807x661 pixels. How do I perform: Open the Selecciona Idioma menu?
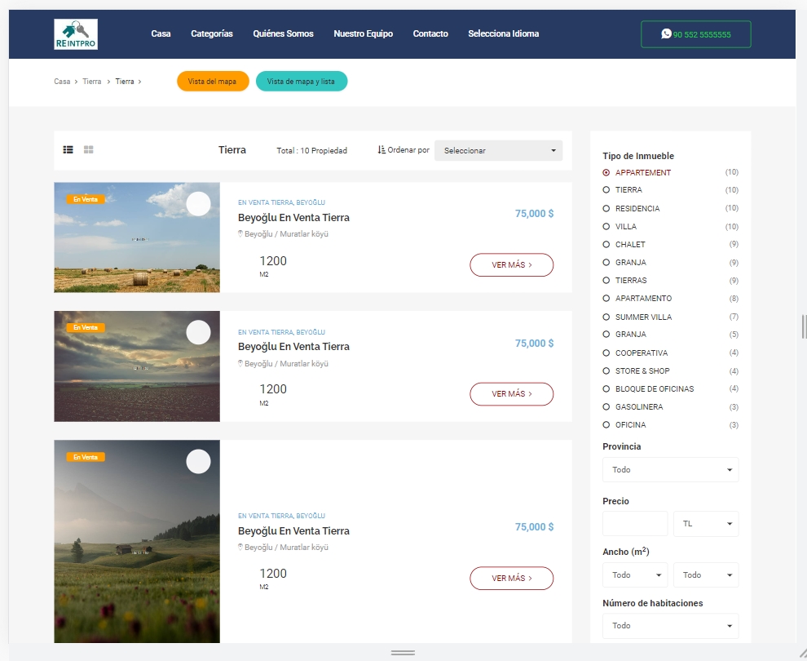click(x=503, y=34)
